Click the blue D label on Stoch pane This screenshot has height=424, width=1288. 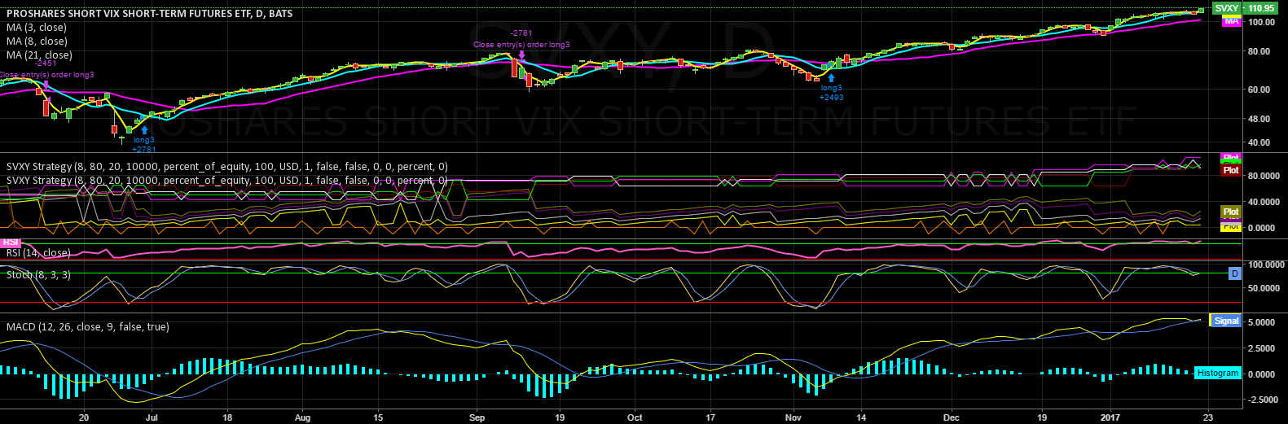coord(1234,273)
